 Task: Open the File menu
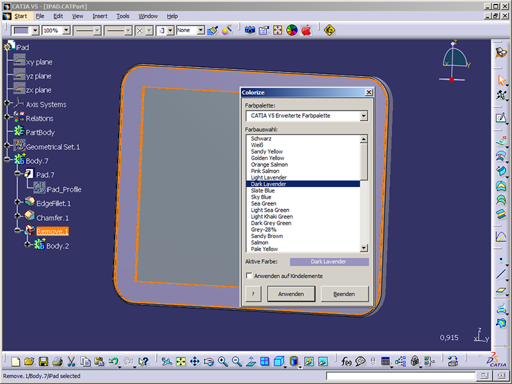40,16
